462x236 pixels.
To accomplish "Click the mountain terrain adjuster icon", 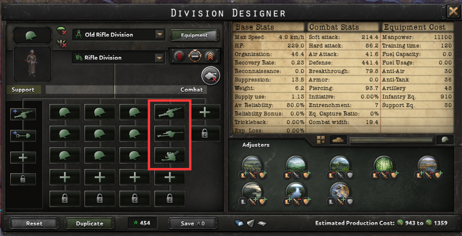I will click(x=340, y=165).
